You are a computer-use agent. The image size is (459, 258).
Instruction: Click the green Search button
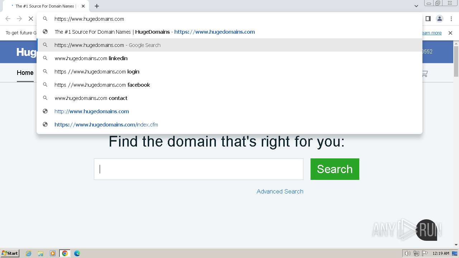click(335, 169)
